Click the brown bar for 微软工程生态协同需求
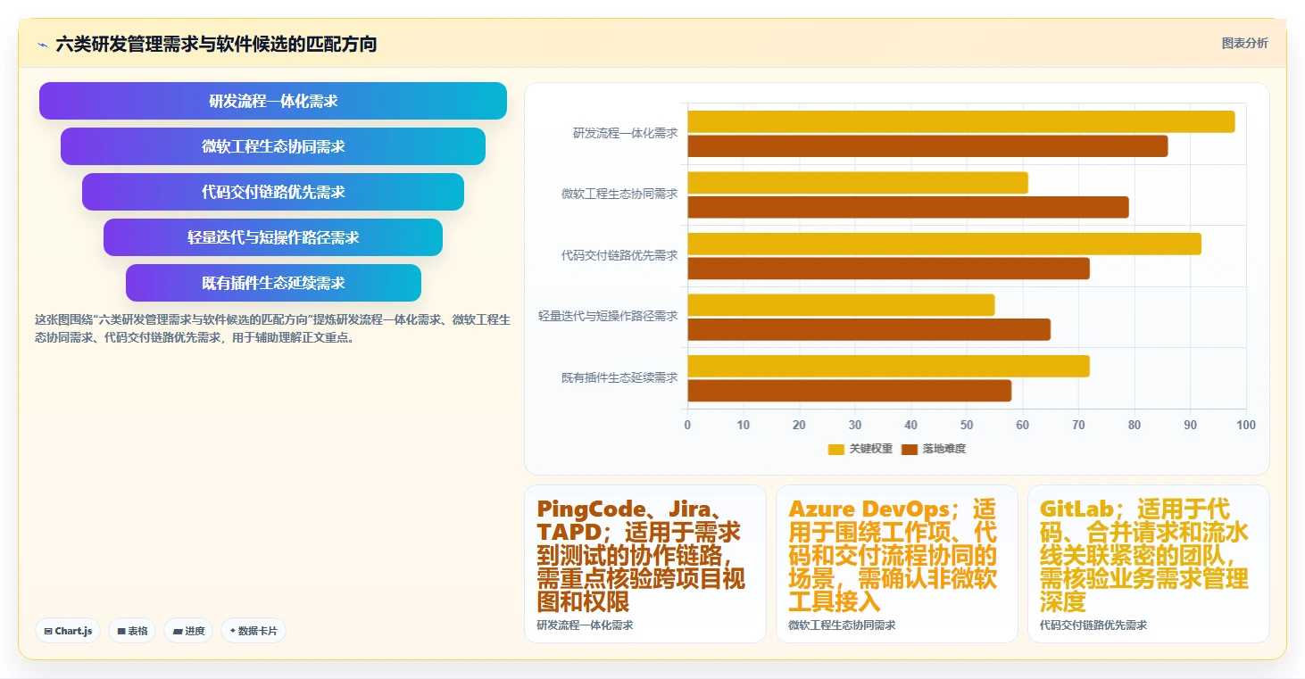Screen dimensions: 1305x679 click(x=908, y=207)
